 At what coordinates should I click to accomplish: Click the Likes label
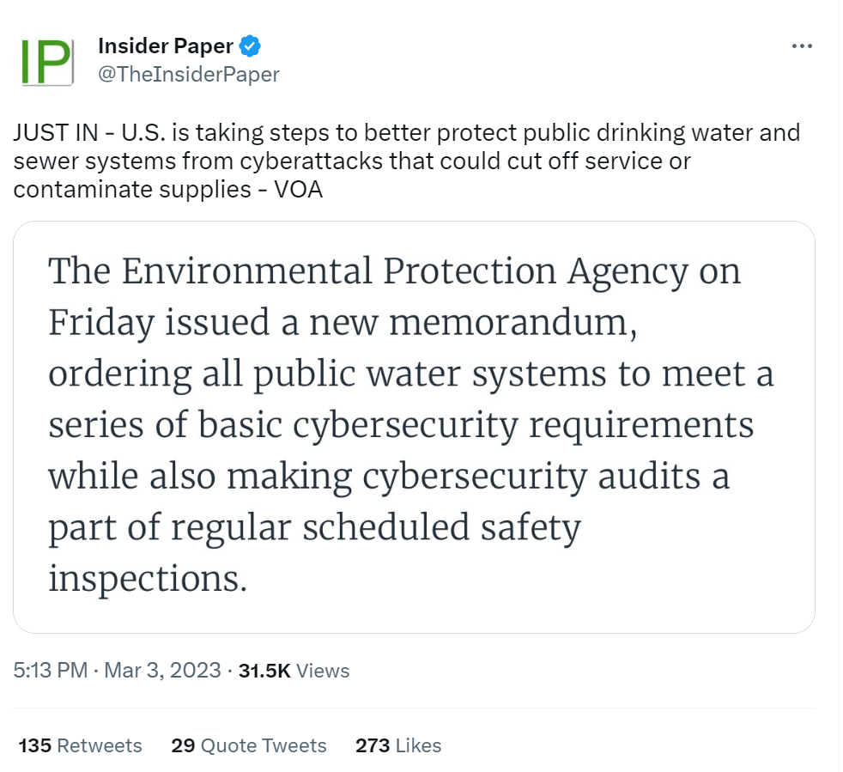coord(418,745)
